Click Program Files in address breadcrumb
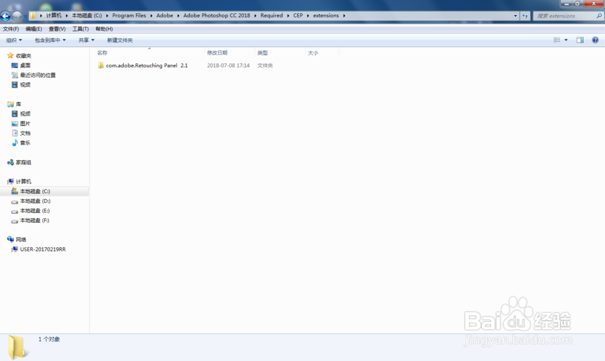The height and width of the screenshot is (361, 605). pyautogui.click(x=129, y=16)
